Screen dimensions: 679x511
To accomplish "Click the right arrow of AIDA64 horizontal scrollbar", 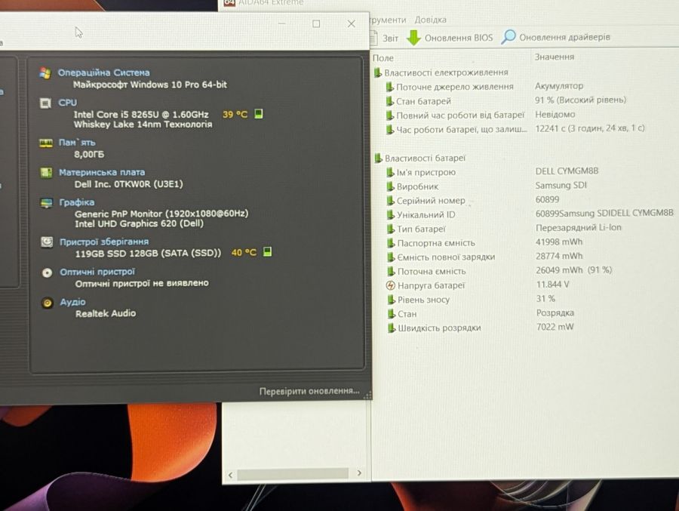I will (359, 473).
